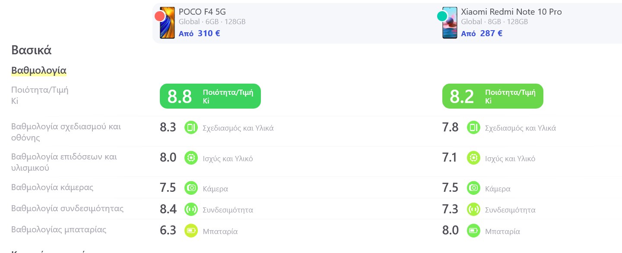Click the Από 287 € price link
This screenshot has height=253, width=622.
[482, 33]
